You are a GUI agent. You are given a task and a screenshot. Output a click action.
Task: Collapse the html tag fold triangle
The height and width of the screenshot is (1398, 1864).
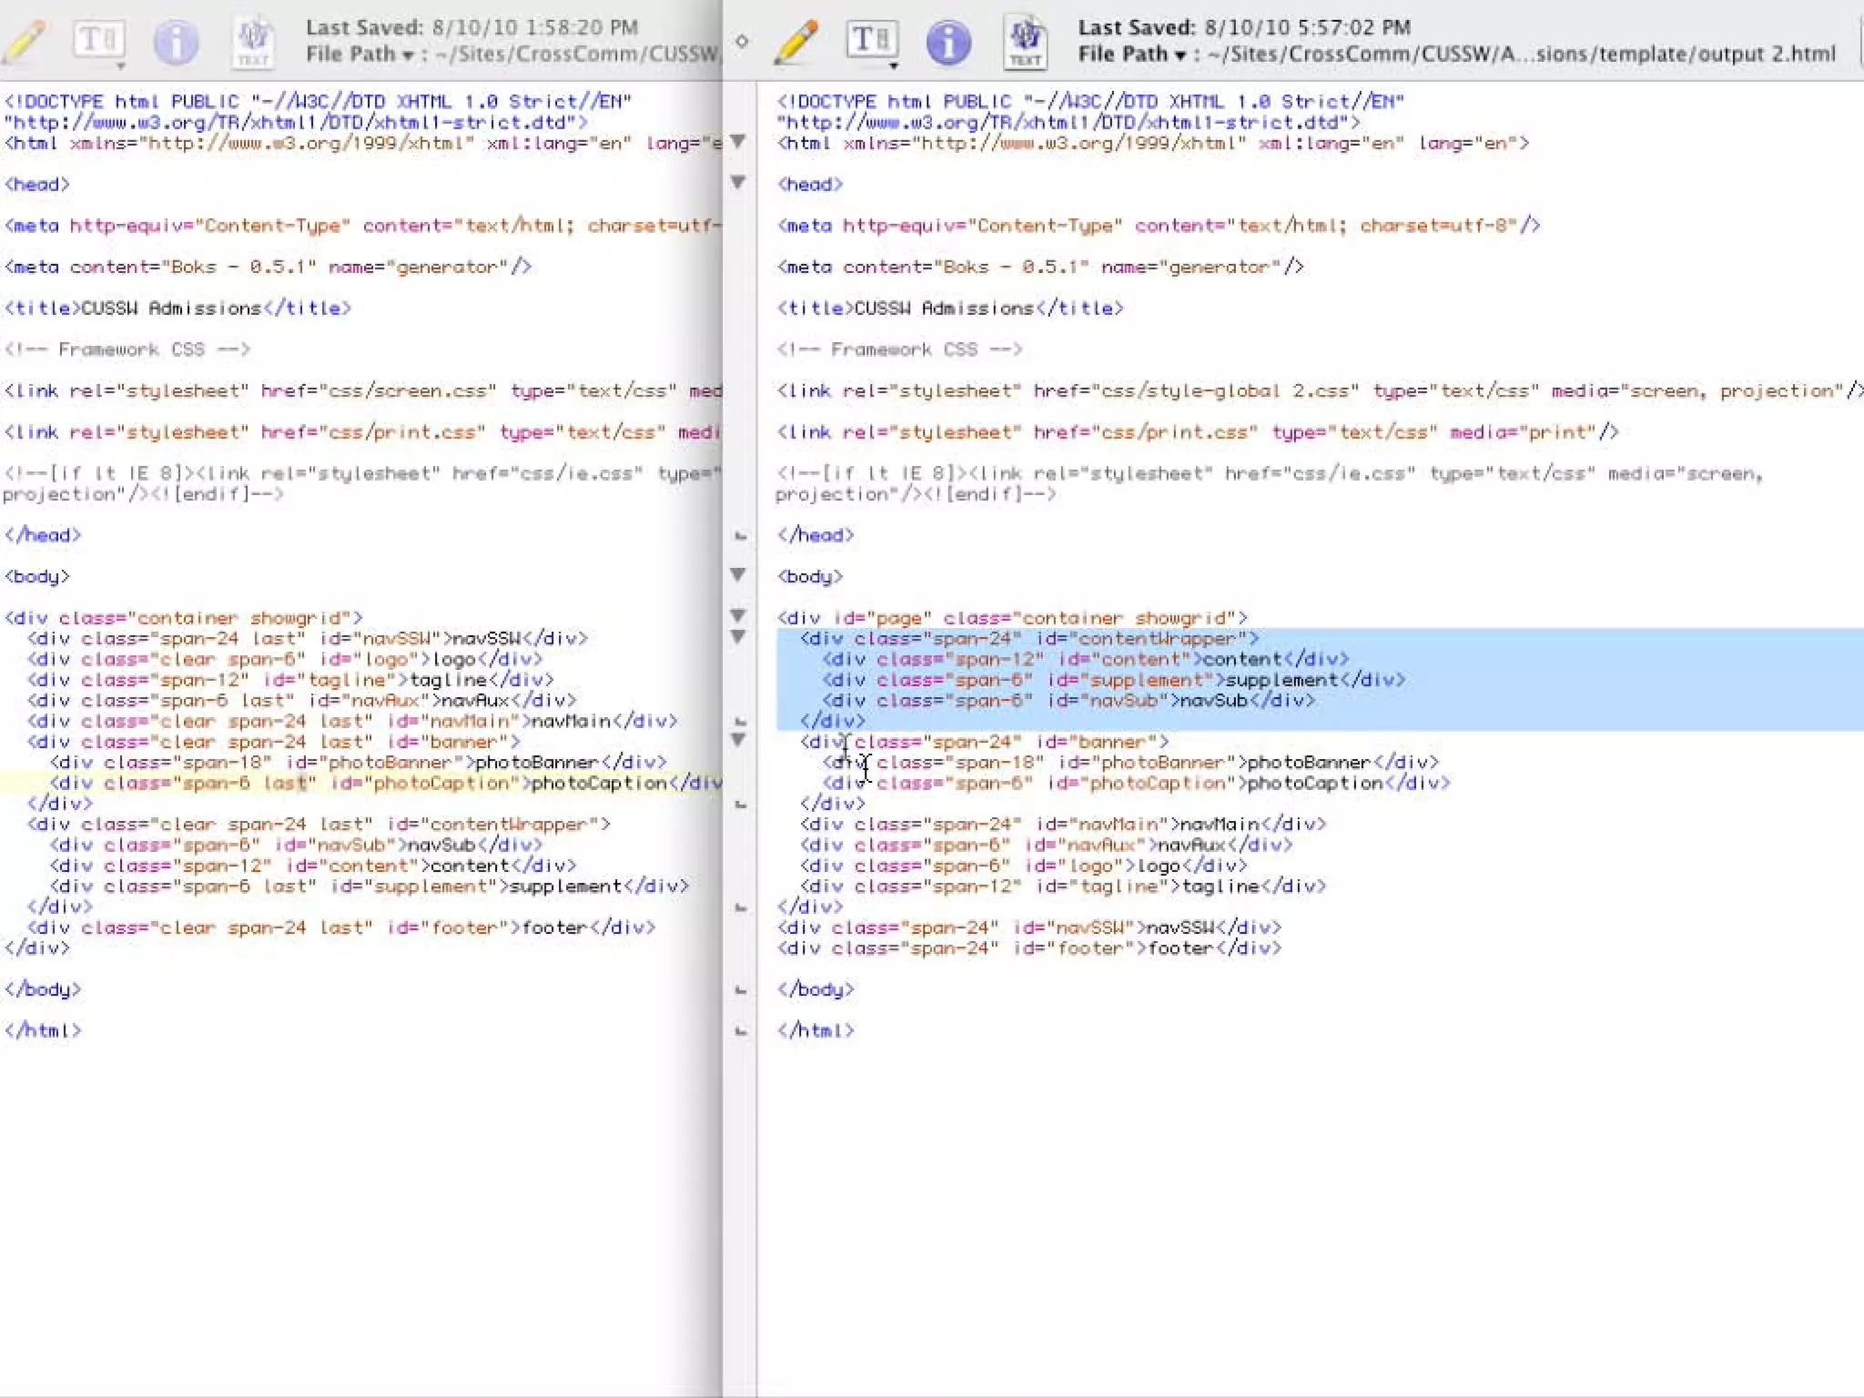pyautogui.click(x=738, y=141)
